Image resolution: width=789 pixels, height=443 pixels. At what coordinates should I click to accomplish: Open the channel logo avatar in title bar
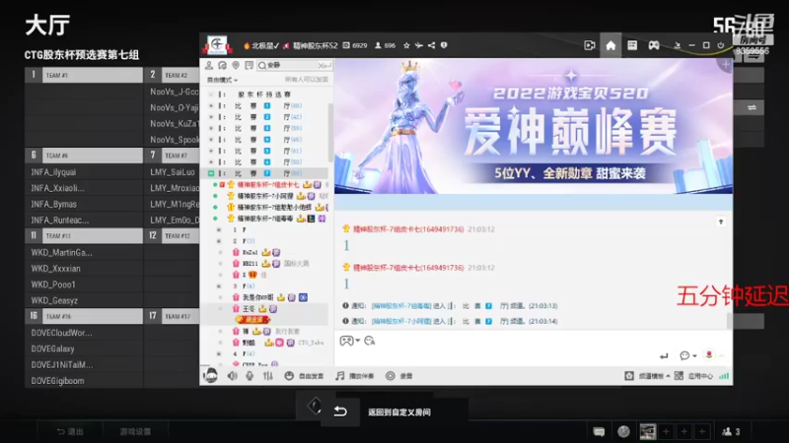217,45
